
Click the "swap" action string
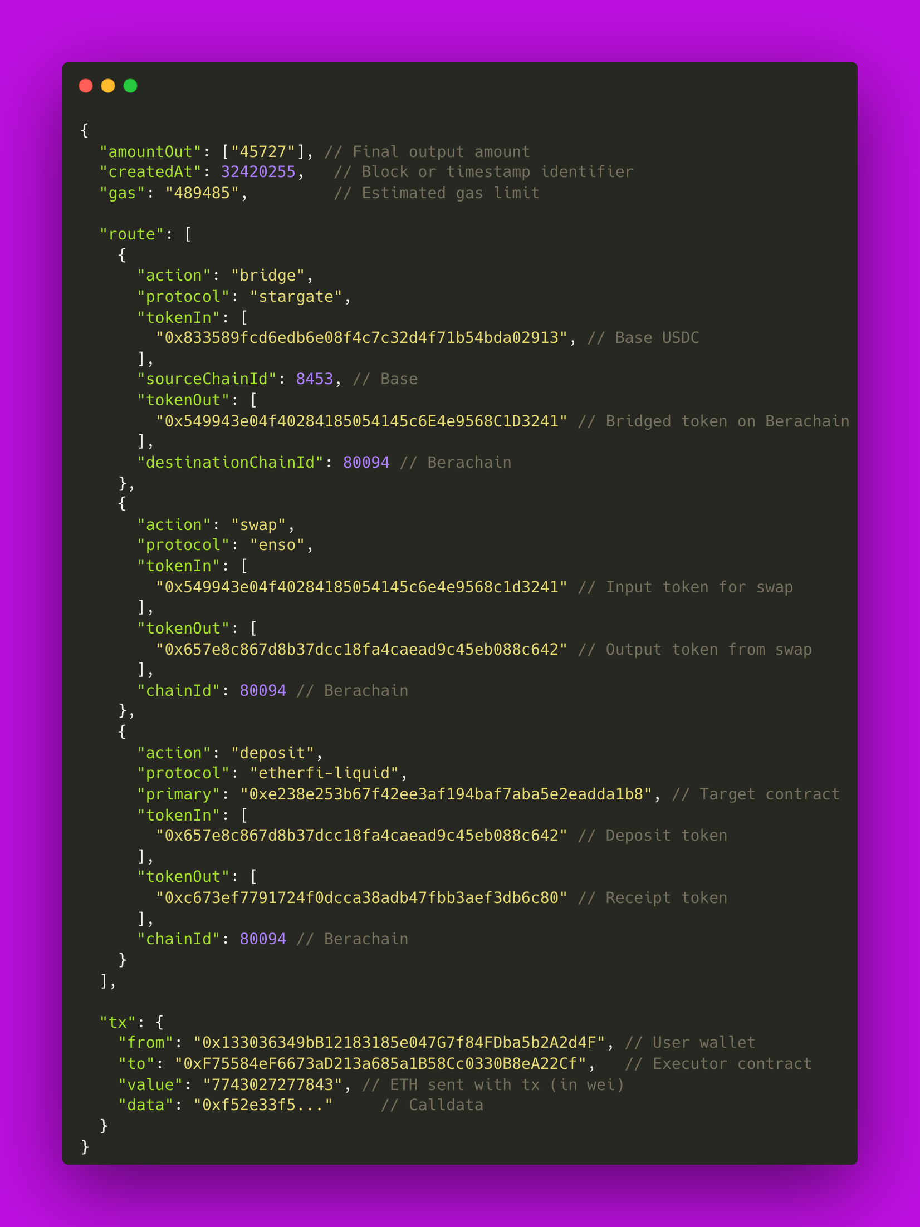coord(258,525)
